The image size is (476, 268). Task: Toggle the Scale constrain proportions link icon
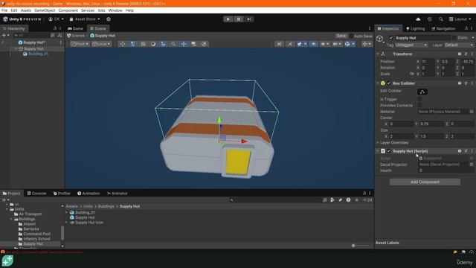[411, 74]
